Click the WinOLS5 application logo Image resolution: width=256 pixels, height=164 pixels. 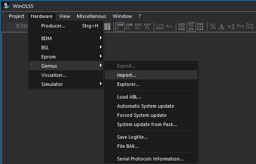click(x=6, y=5)
